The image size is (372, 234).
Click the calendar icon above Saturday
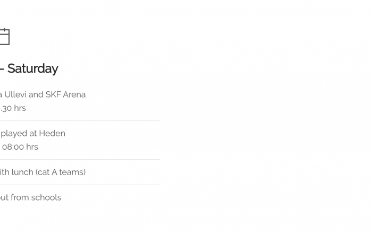tap(4, 37)
